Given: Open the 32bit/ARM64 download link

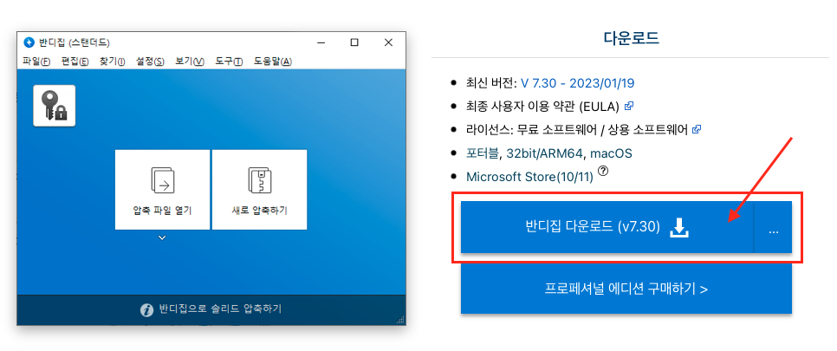Looking at the screenshot, I should click(x=543, y=153).
